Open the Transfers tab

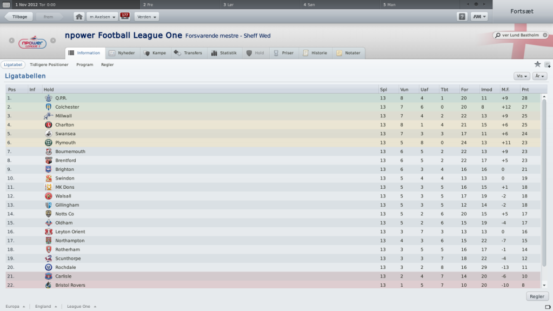tap(188, 53)
